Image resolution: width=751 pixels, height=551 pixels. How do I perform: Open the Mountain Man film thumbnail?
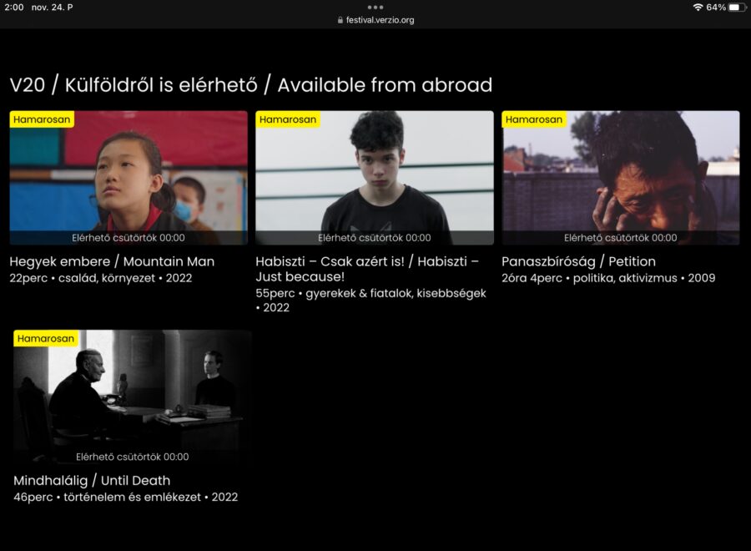point(129,178)
